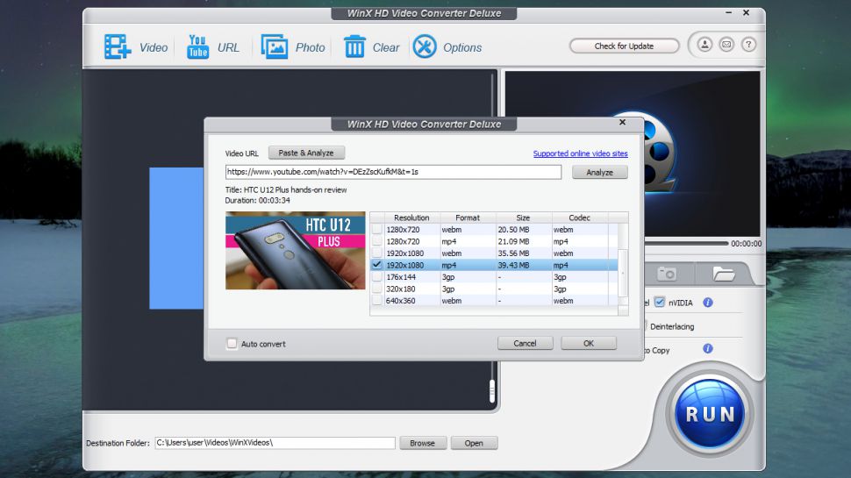851x478 pixels.
Task: Click the Photo slideshow icon
Action: (x=275, y=47)
